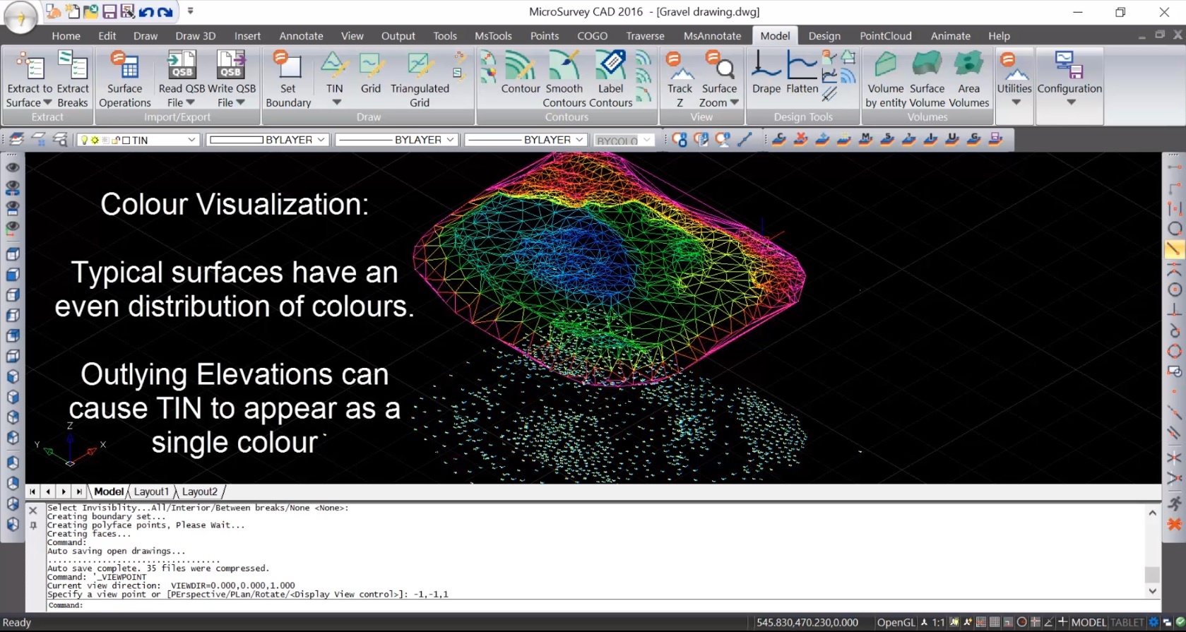Click the eye view icon in left toolbar

click(13, 167)
